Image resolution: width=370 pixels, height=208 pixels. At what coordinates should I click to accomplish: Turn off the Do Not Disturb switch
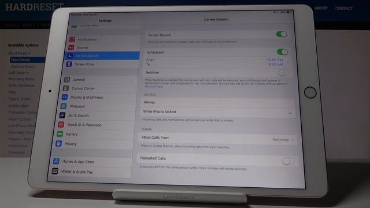click(282, 34)
